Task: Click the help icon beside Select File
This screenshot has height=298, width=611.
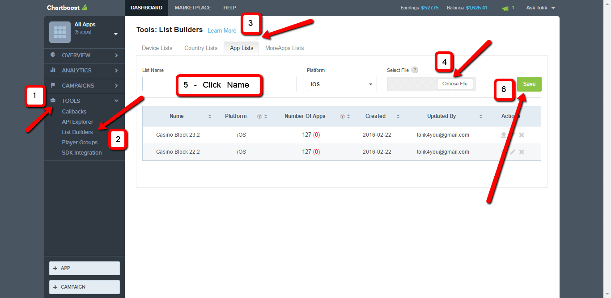Action: 415,70
